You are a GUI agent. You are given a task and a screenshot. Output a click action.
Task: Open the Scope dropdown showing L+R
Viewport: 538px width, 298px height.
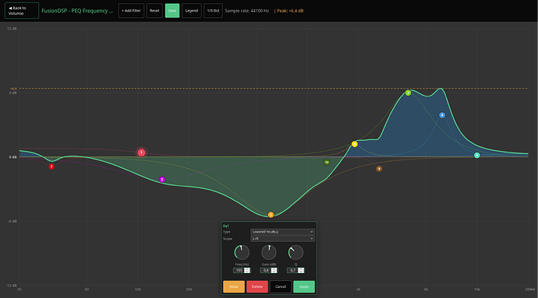(282, 238)
